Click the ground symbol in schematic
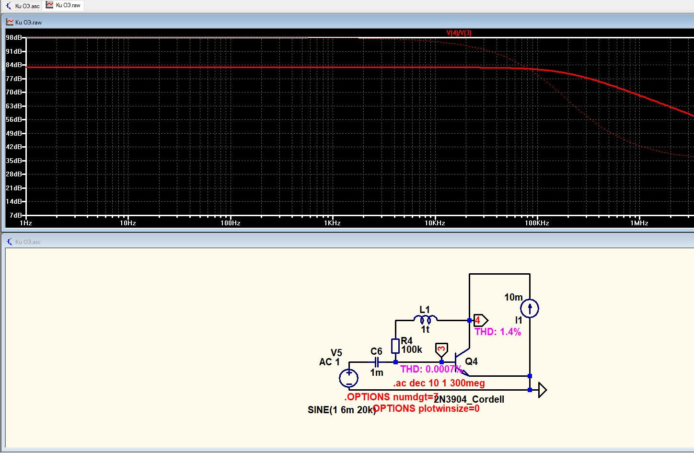The height and width of the screenshot is (453, 694). tap(542, 390)
